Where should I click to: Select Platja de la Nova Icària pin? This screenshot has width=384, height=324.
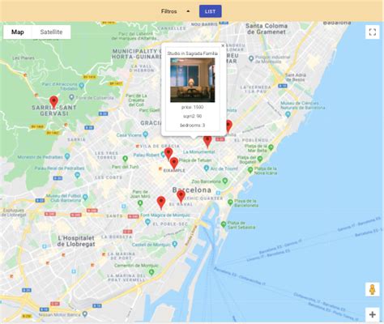point(250,170)
